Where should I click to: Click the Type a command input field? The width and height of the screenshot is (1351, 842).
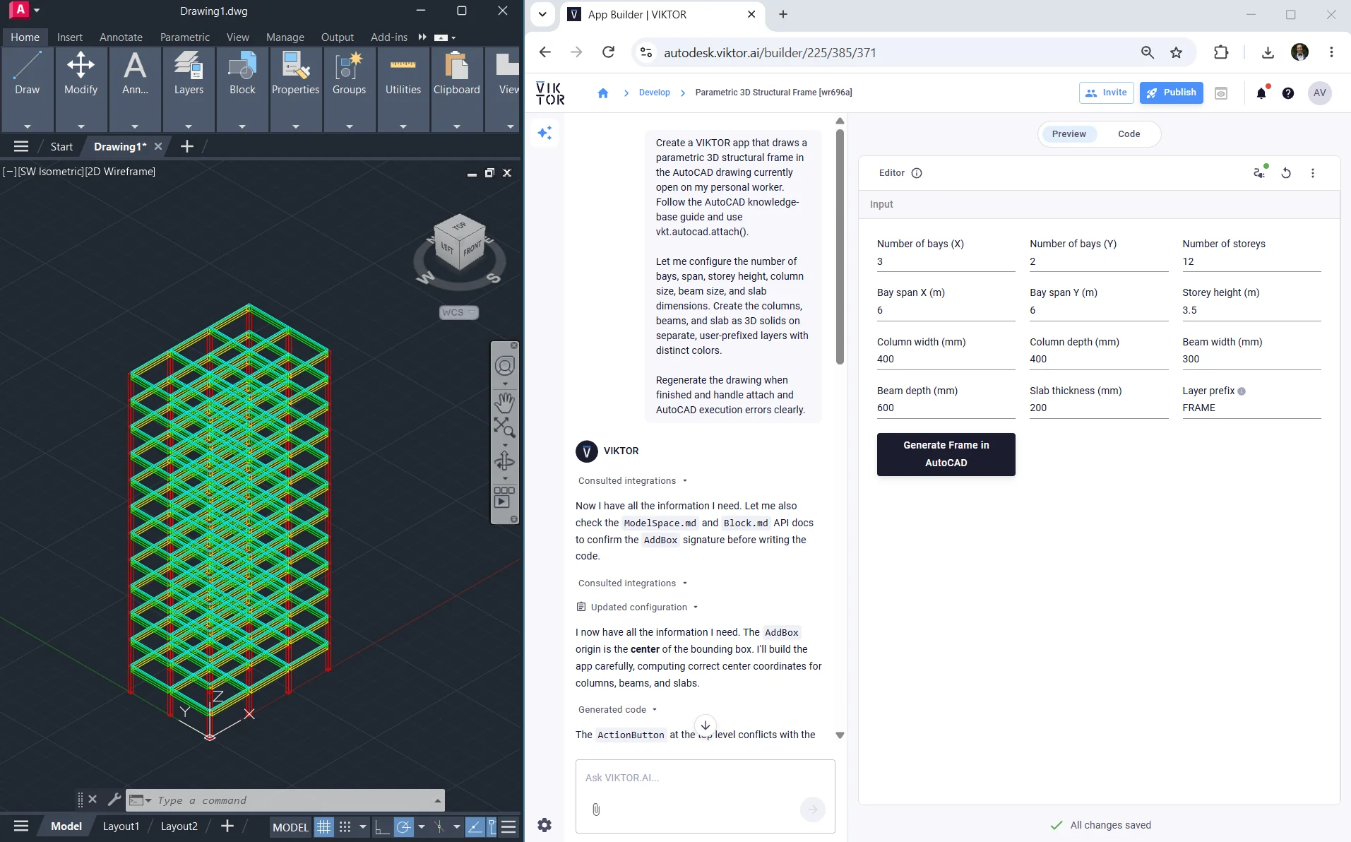pos(292,800)
